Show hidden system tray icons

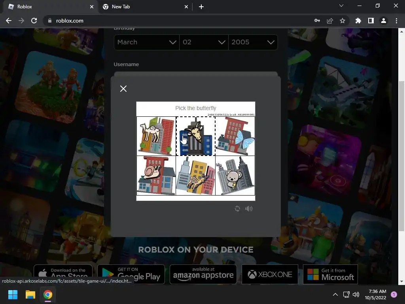pos(335,294)
